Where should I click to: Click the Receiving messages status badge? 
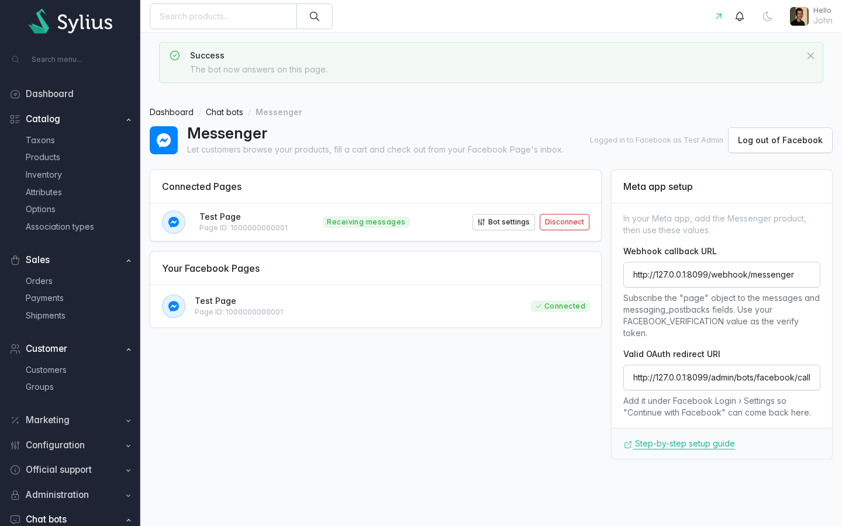tap(366, 222)
